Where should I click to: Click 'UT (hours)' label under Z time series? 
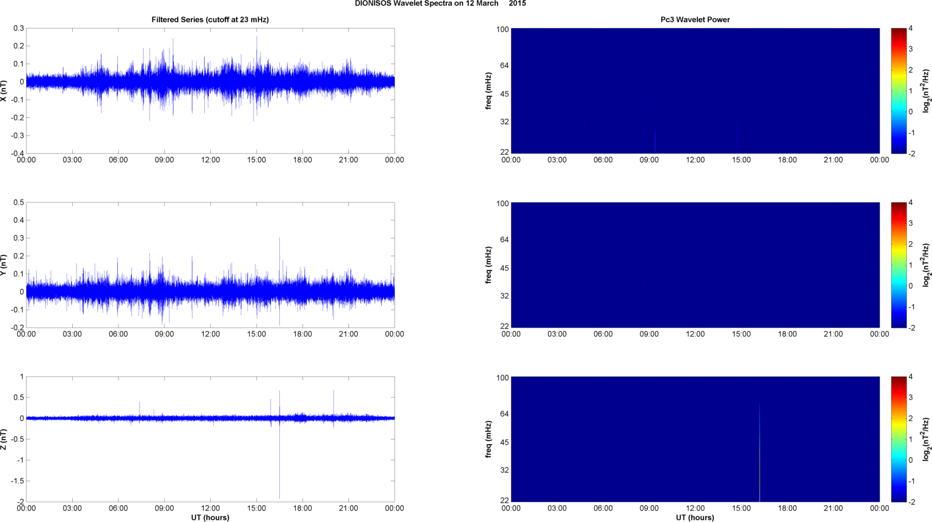(x=210, y=518)
